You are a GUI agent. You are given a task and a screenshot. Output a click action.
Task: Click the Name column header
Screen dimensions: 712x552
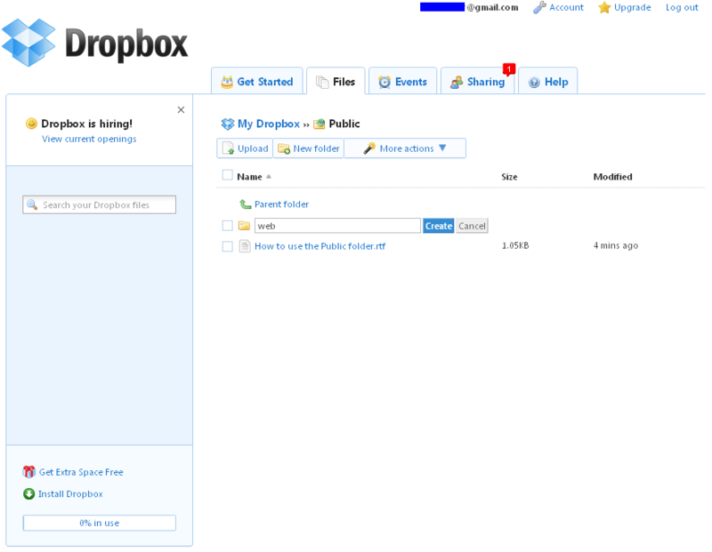249,177
